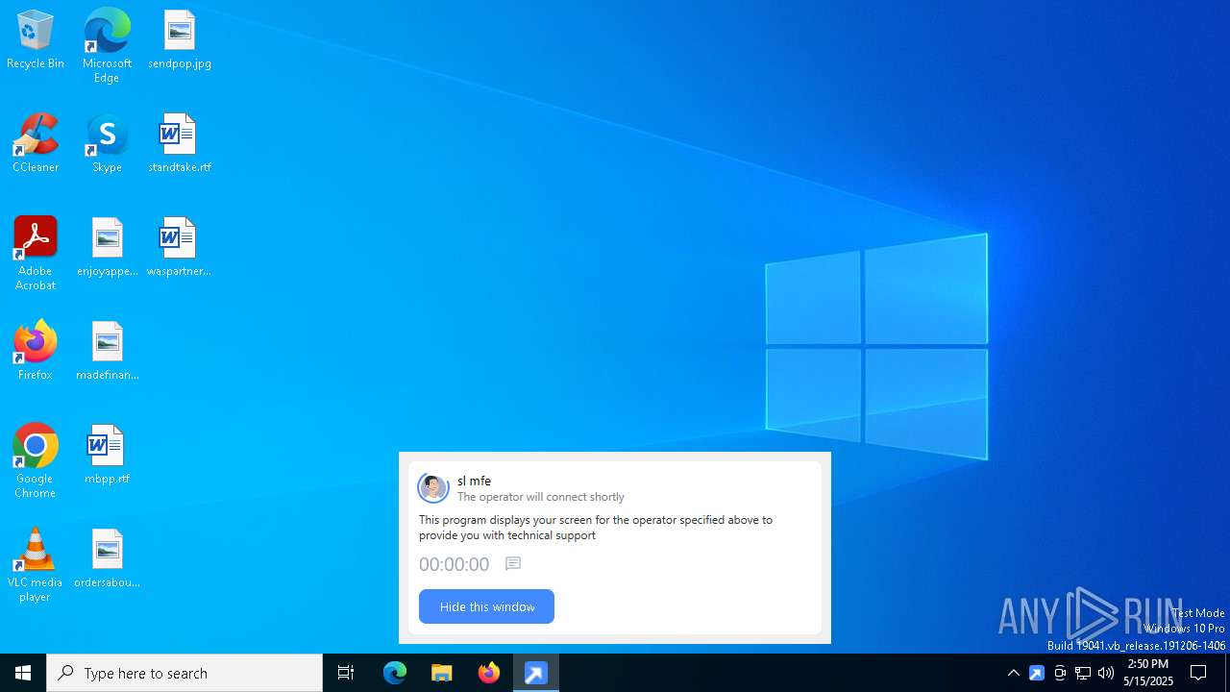This screenshot has width=1230, height=692.
Task: Open the Action Center notifications icon
Action: 1199,673
